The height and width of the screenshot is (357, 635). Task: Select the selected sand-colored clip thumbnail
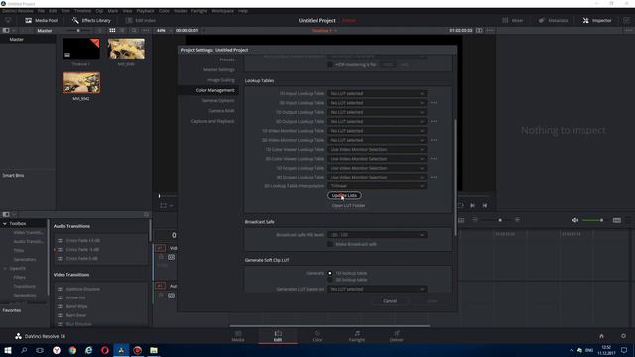tap(81, 82)
